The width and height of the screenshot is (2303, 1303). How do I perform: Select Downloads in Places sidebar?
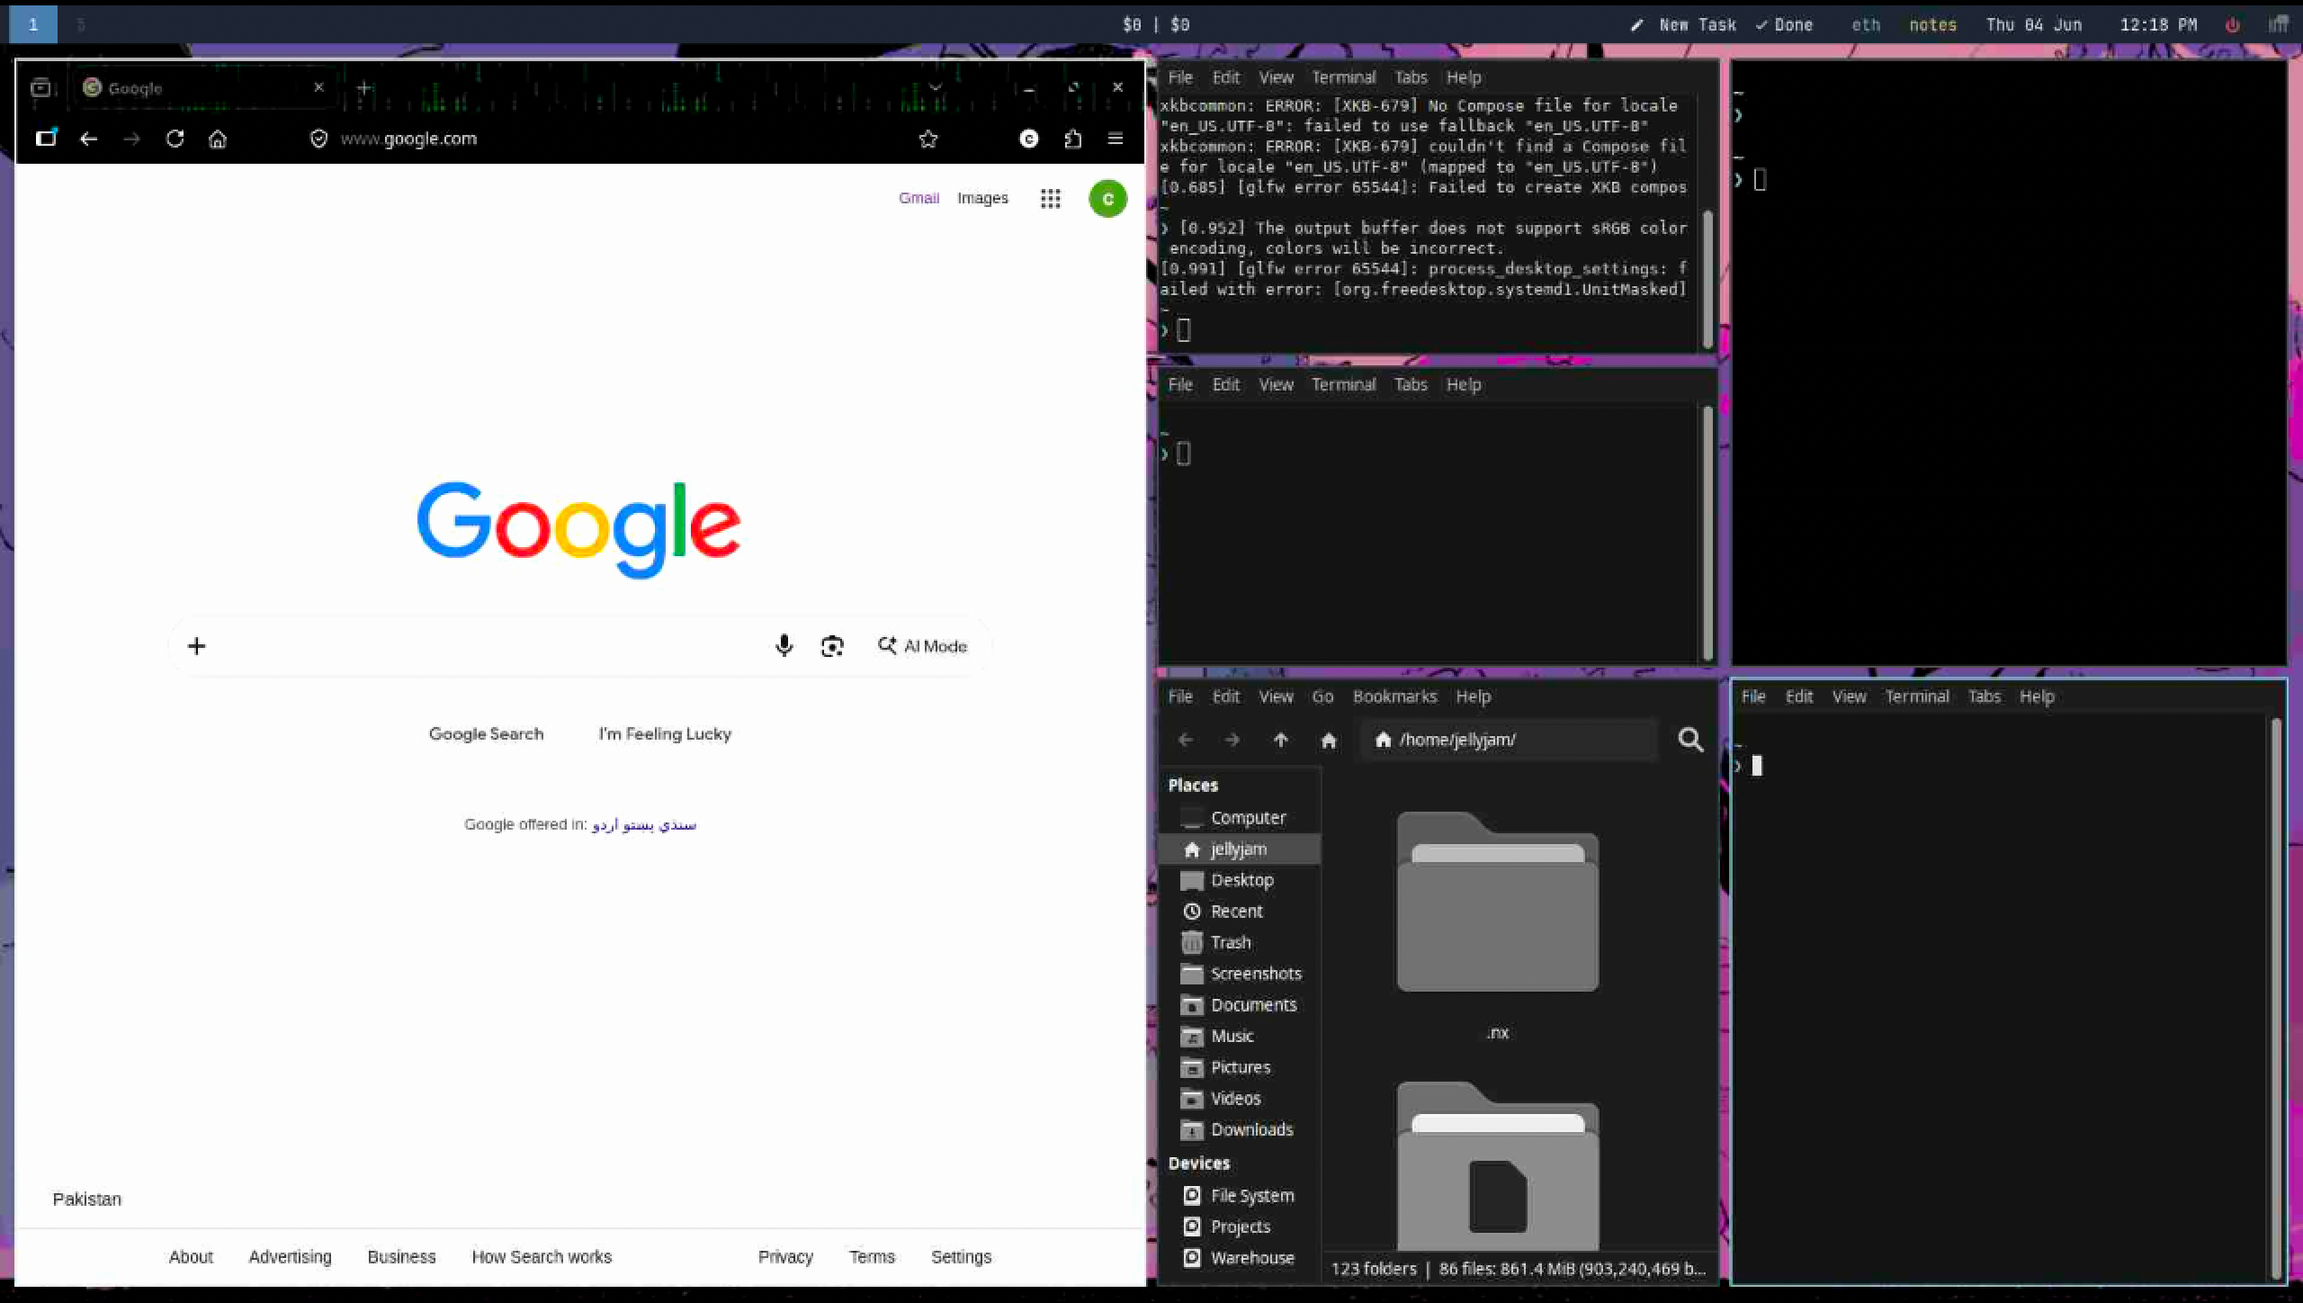[1239, 1129]
